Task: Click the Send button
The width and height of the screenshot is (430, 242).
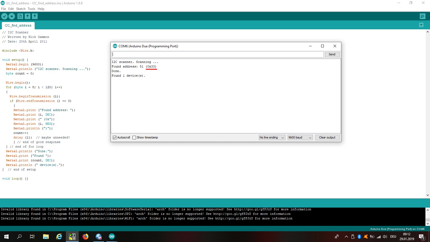Action: pyautogui.click(x=332, y=54)
